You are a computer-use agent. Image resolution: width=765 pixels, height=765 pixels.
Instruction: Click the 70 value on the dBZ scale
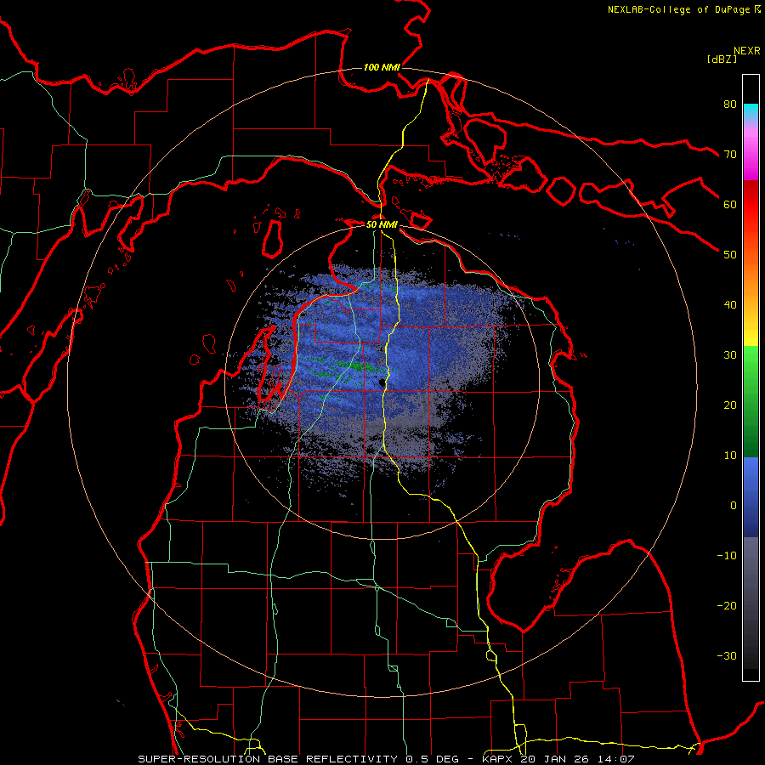730,155
